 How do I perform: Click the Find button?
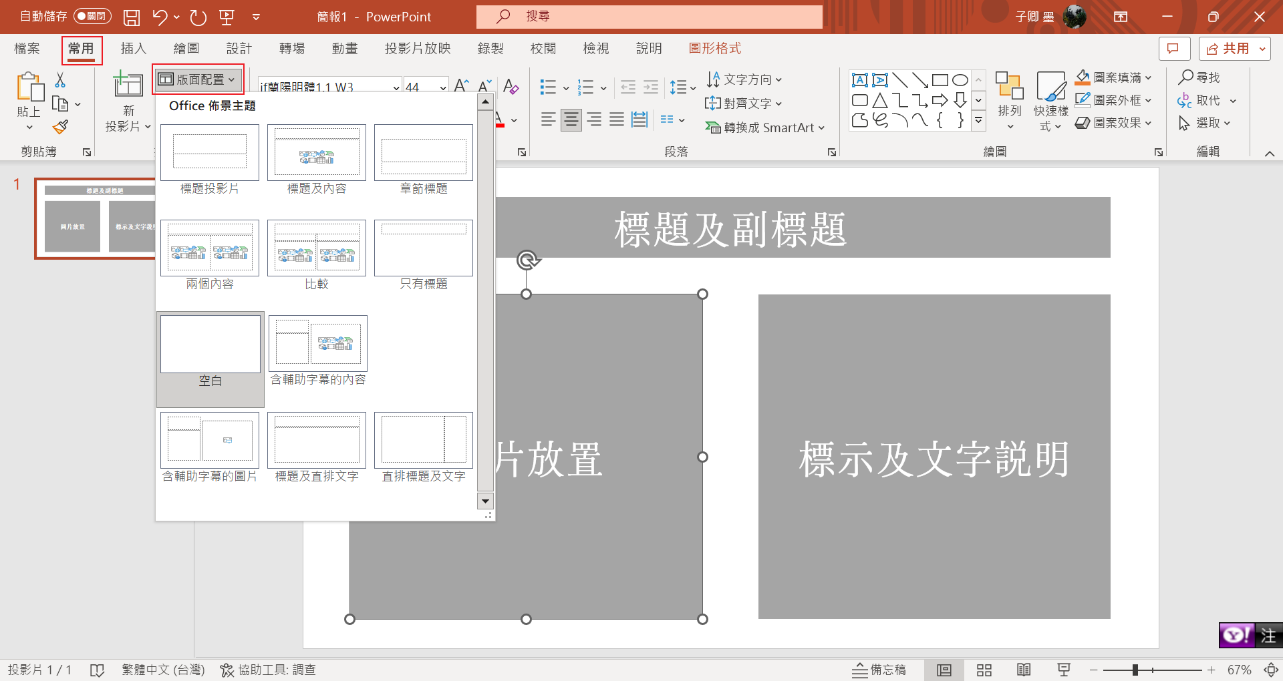coord(1199,77)
